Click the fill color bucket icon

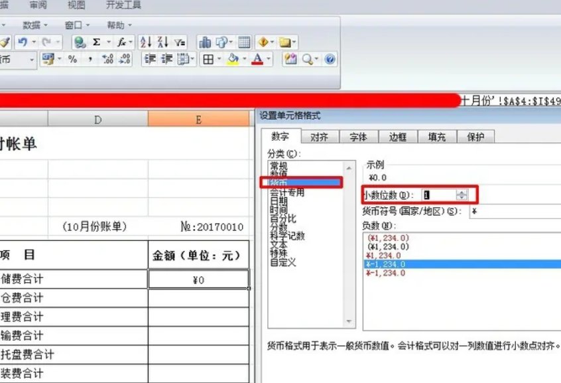click(x=233, y=59)
